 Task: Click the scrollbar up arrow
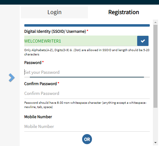155,22
